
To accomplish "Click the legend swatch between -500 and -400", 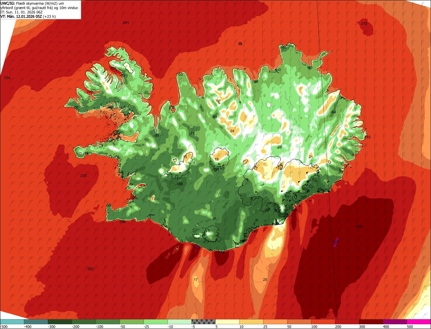I will [12, 322].
